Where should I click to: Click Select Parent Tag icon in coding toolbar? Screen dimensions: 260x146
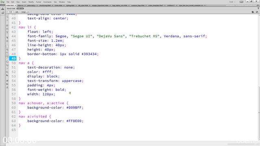pos(7,37)
